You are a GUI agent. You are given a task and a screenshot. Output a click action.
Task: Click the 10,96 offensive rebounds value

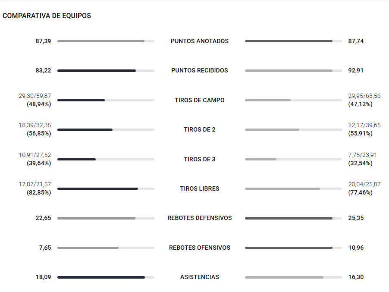point(356,248)
